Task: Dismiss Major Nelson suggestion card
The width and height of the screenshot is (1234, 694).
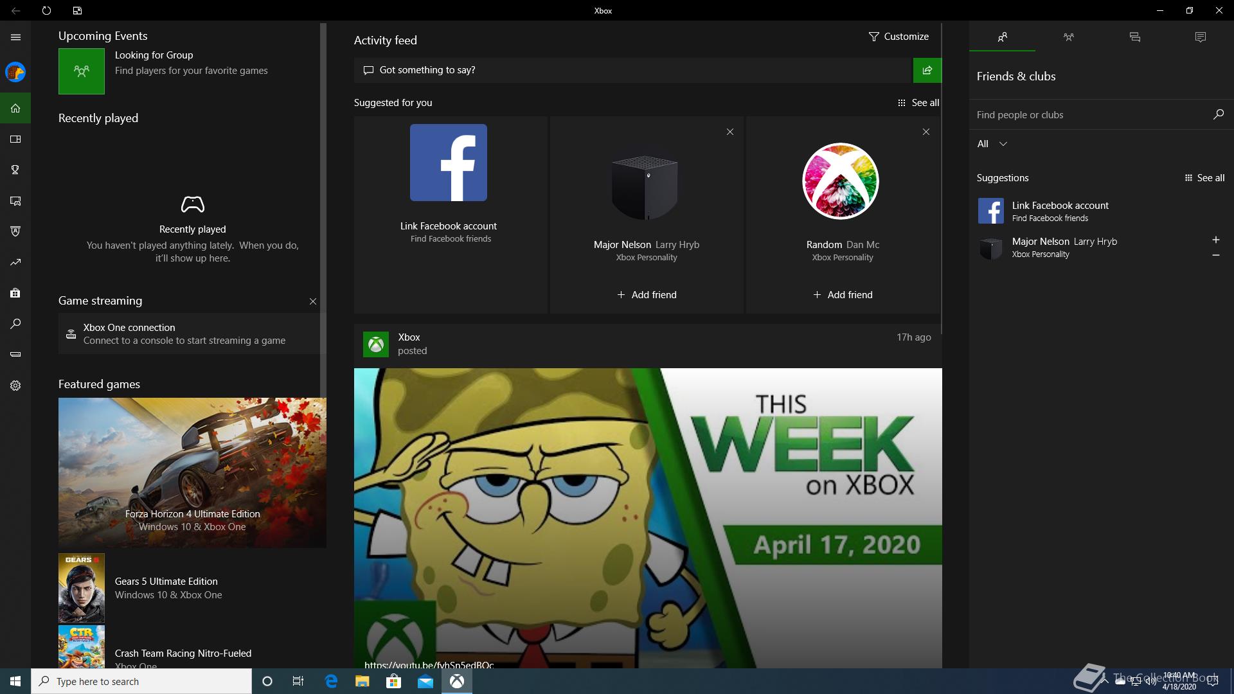Action: tap(729, 132)
